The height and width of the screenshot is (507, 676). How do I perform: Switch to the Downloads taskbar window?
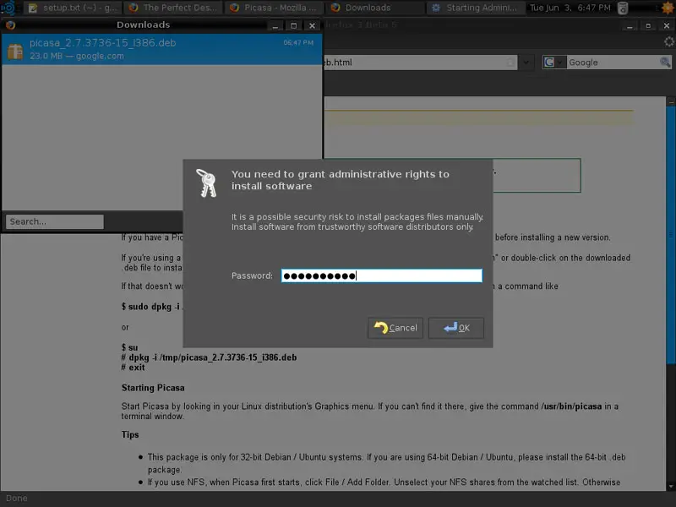click(375, 8)
